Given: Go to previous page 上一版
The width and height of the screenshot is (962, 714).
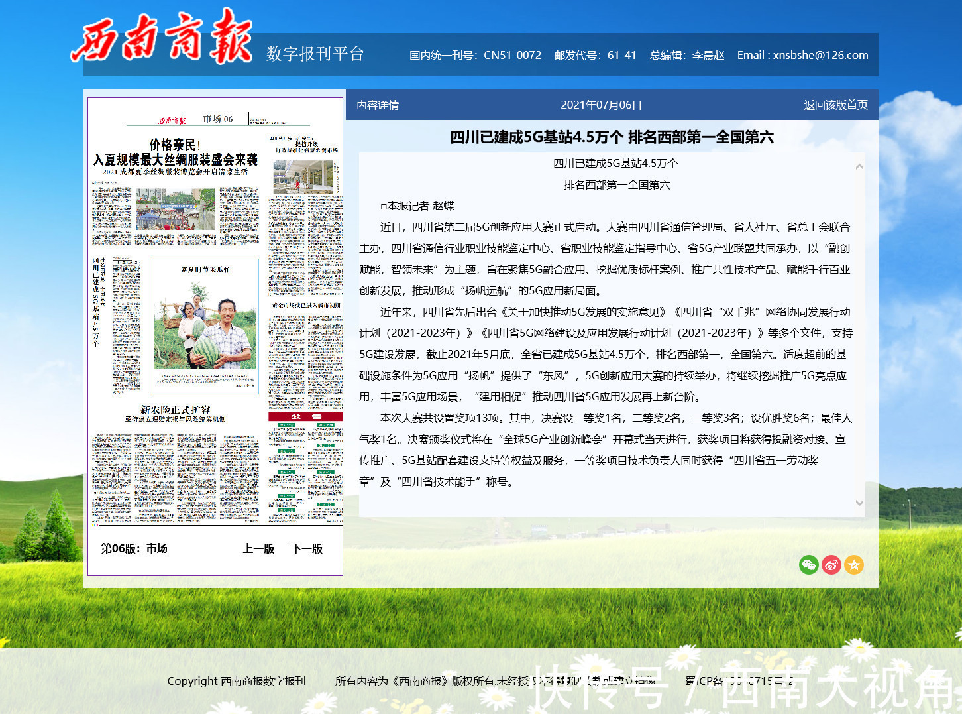Looking at the screenshot, I should (x=258, y=548).
